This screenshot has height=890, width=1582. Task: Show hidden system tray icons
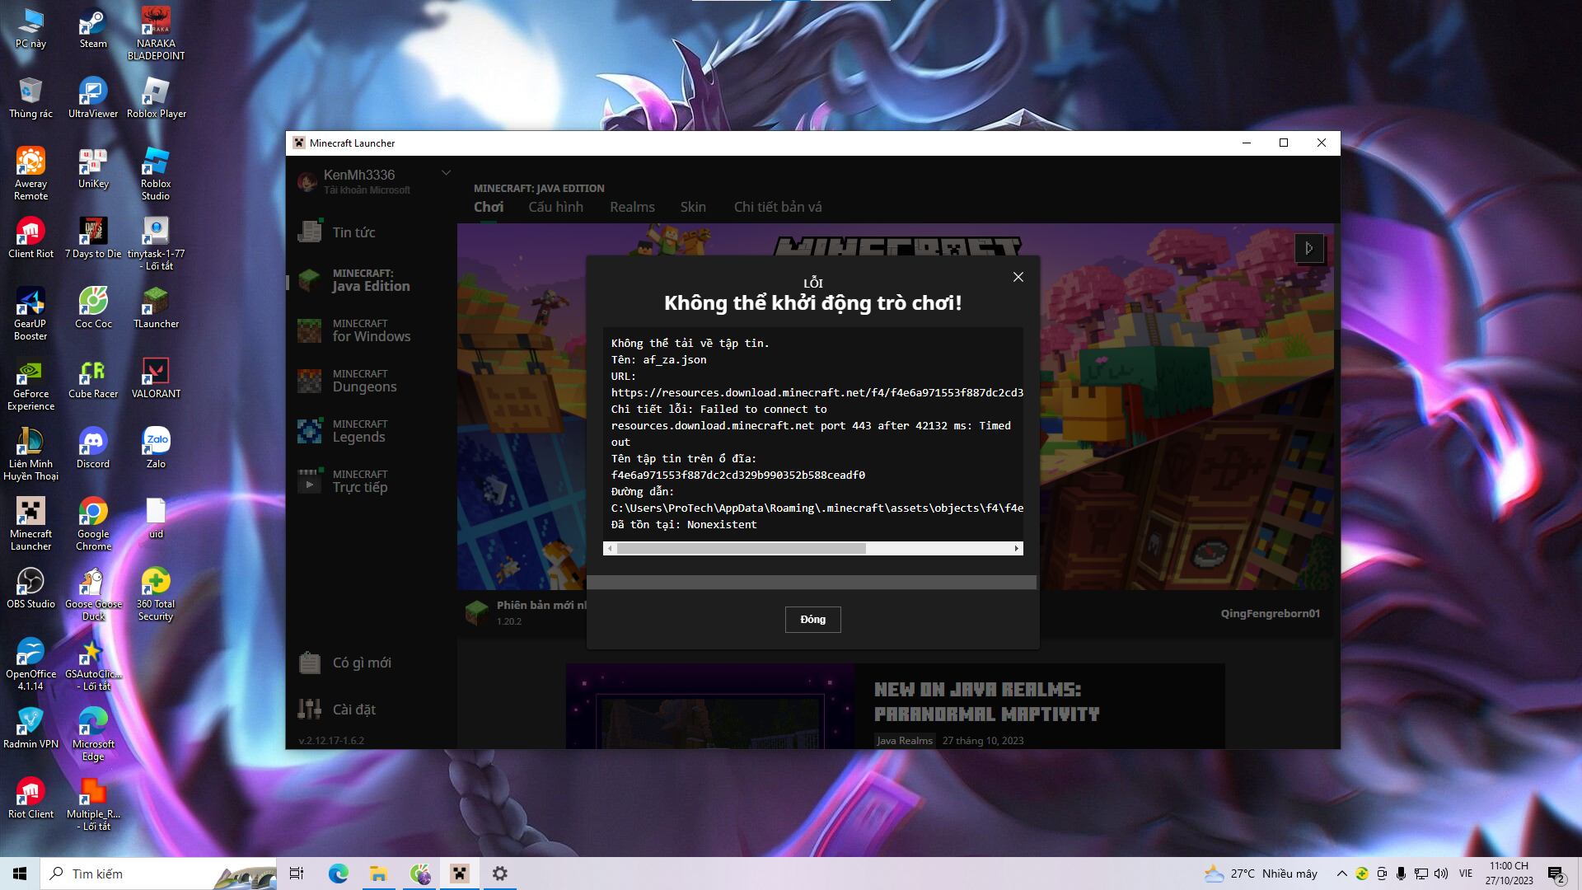click(1341, 874)
